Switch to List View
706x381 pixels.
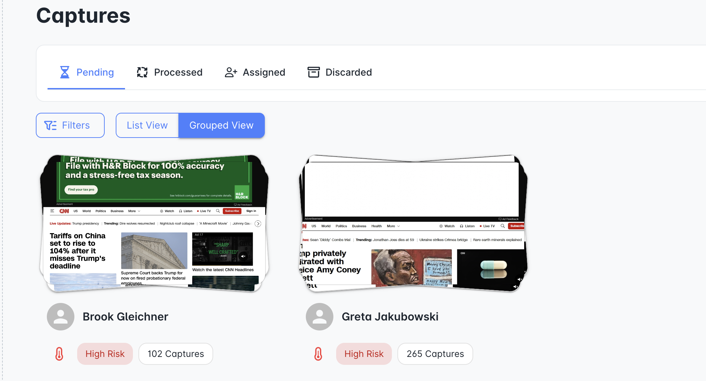(x=147, y=126)
